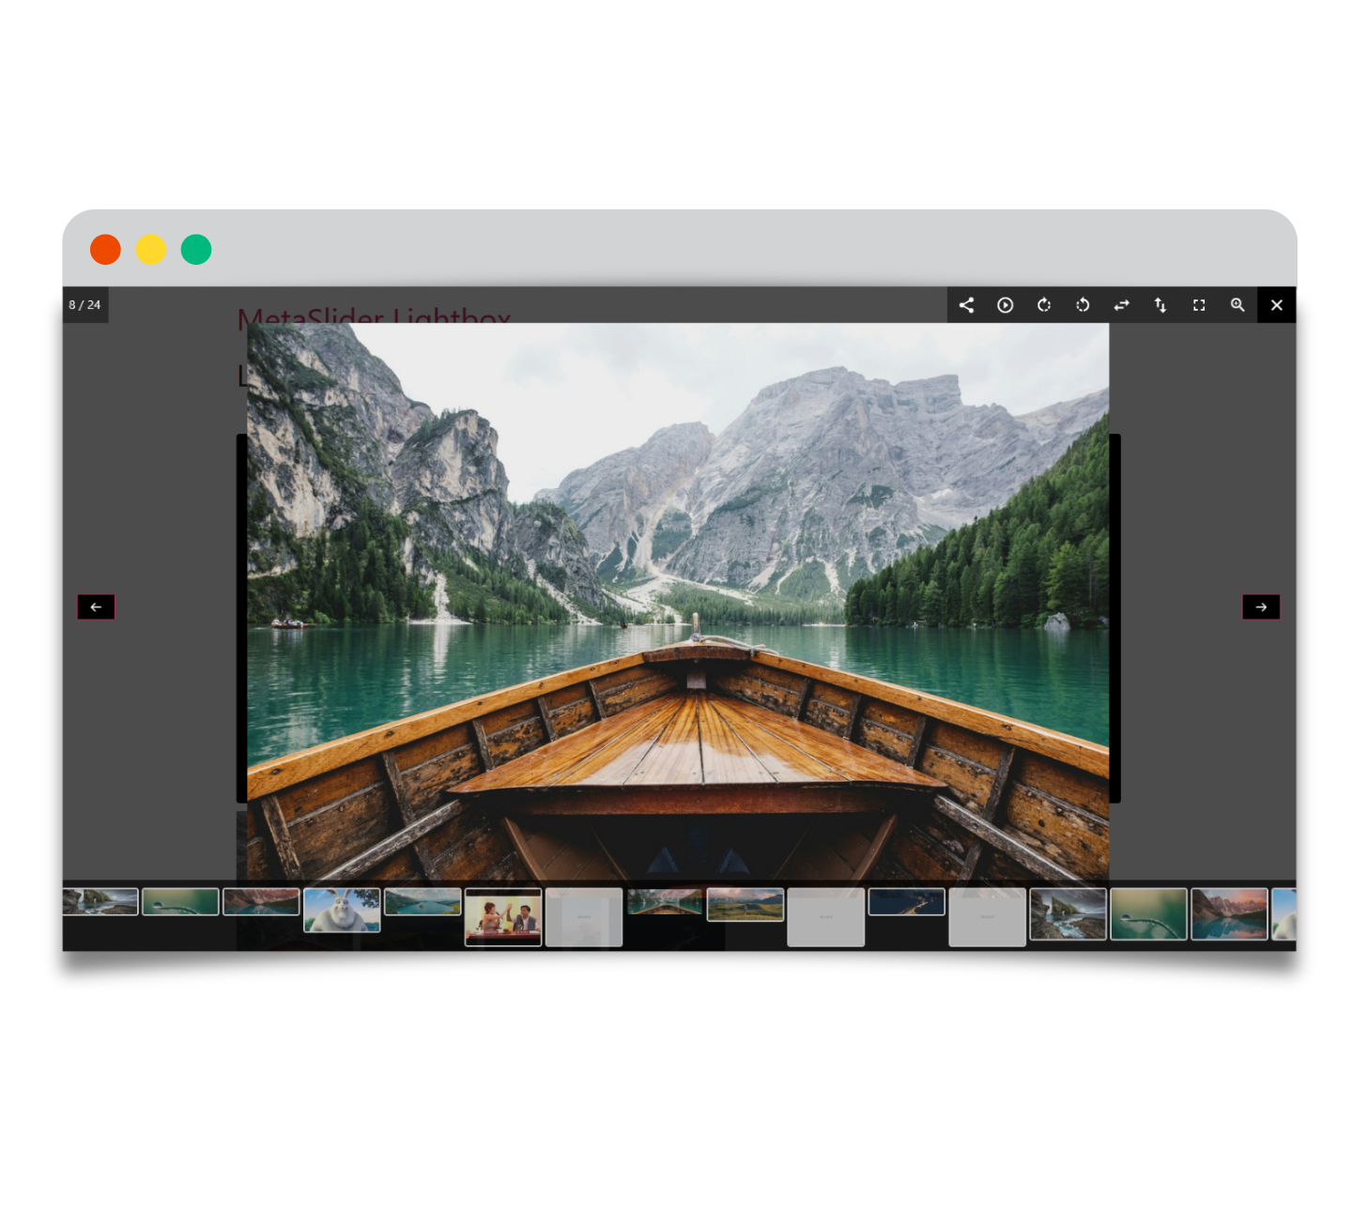Screen dimensions: 1352x1211
Task: Go to previous slide with left arrow
Action: 96,607
